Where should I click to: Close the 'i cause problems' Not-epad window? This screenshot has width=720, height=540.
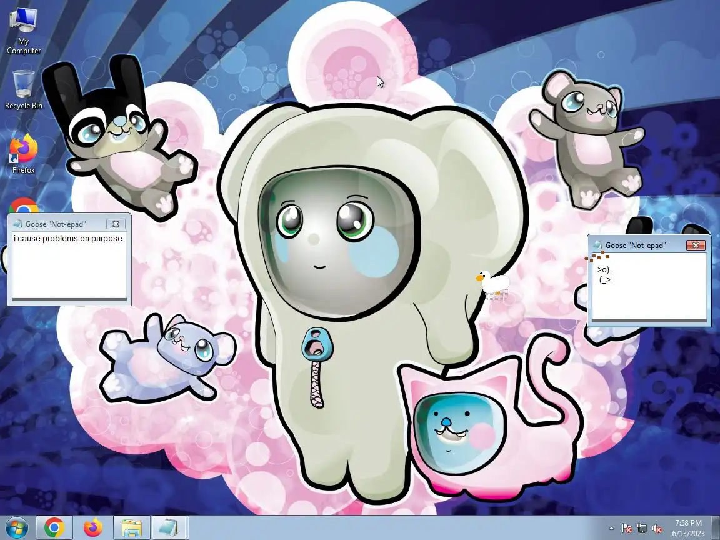[116, 224]
